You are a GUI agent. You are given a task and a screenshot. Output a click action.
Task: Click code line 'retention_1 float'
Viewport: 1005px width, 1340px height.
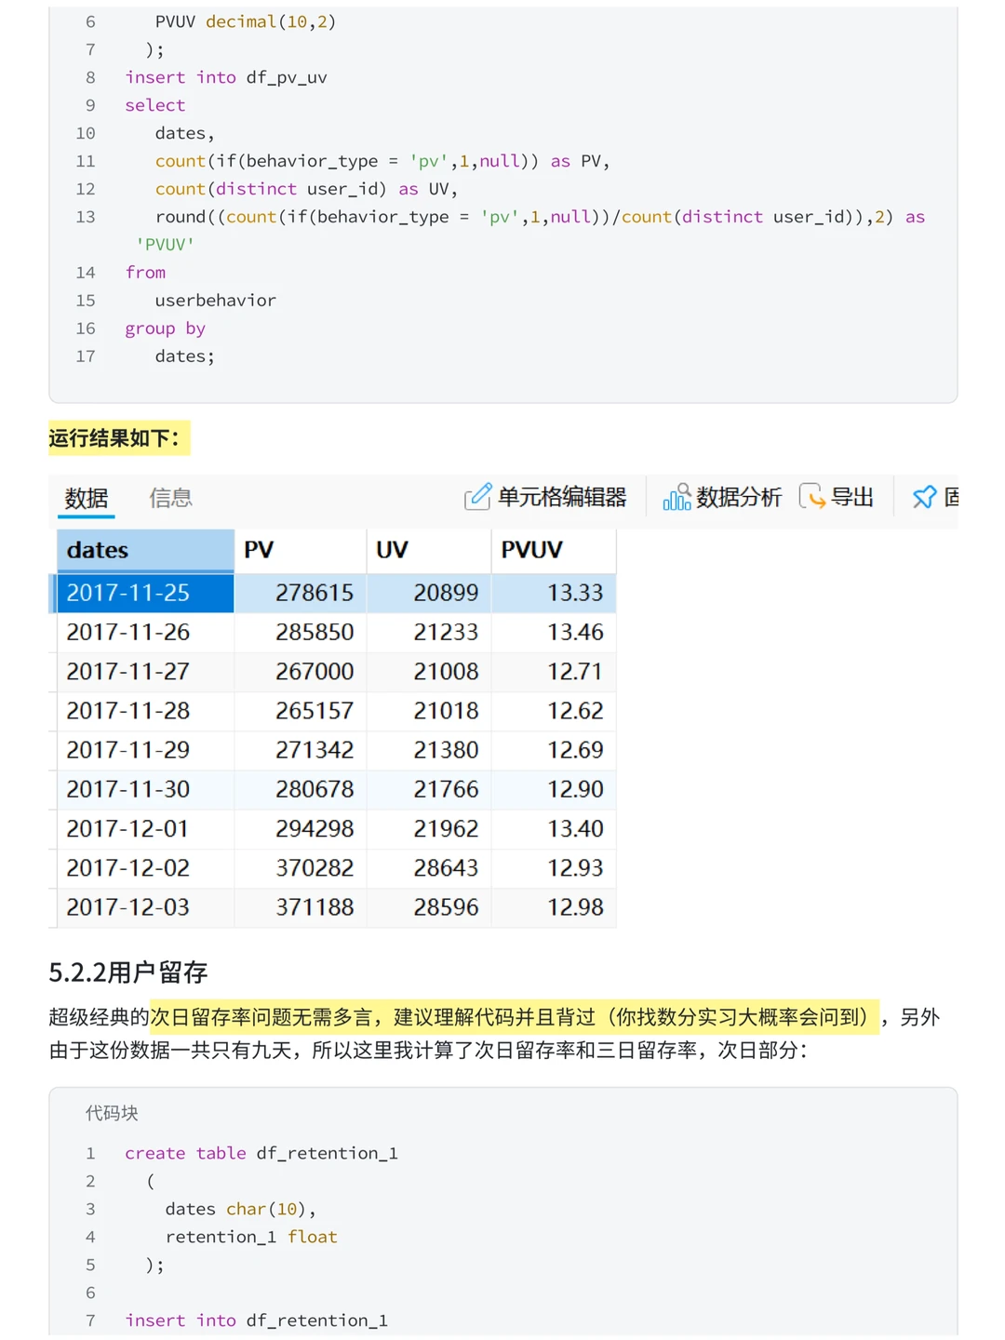[x=251, y=1237]
